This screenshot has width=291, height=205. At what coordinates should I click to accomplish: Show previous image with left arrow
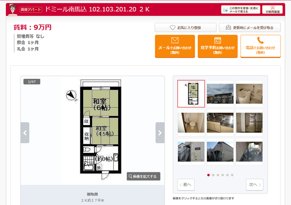(25, 132)
